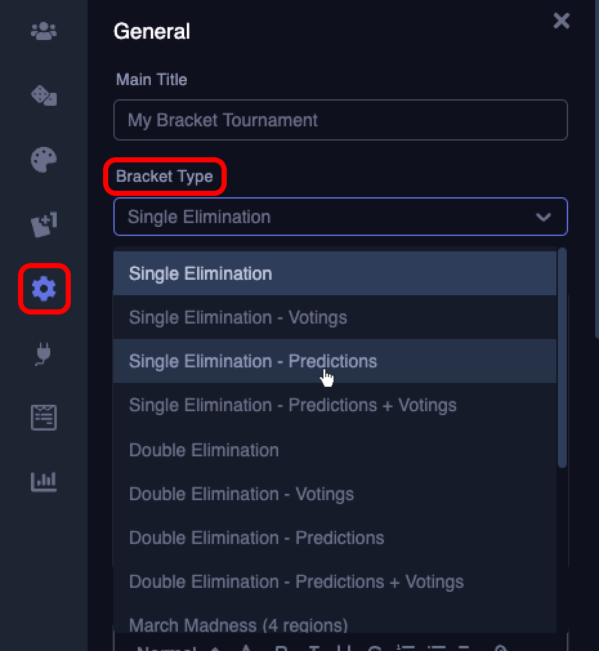This screenshot has width=599, height=651.
Task: Click the dice icon in sidebar
Action: (44, 96)
